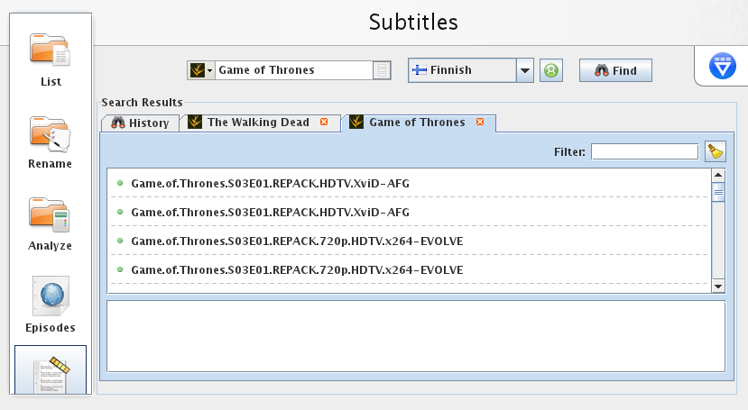Open the Rename panel

(x=51, y=141)
